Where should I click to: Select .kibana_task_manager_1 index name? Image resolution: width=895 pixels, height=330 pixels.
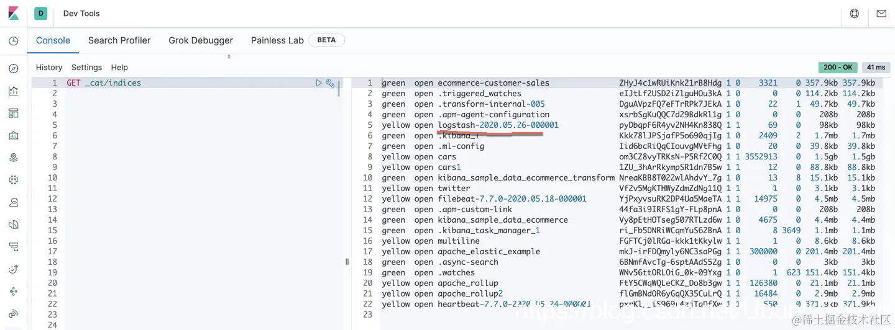pos(489,231)
